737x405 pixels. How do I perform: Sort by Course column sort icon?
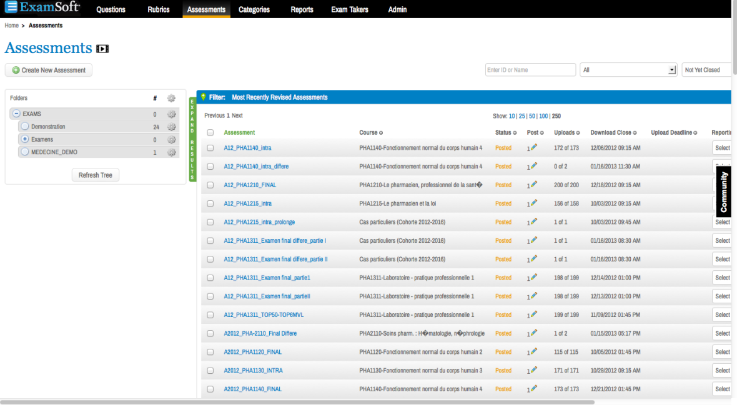381,133
